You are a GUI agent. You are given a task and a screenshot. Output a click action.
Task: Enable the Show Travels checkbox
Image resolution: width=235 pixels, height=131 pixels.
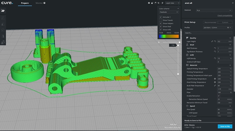[x=160, y=20]
